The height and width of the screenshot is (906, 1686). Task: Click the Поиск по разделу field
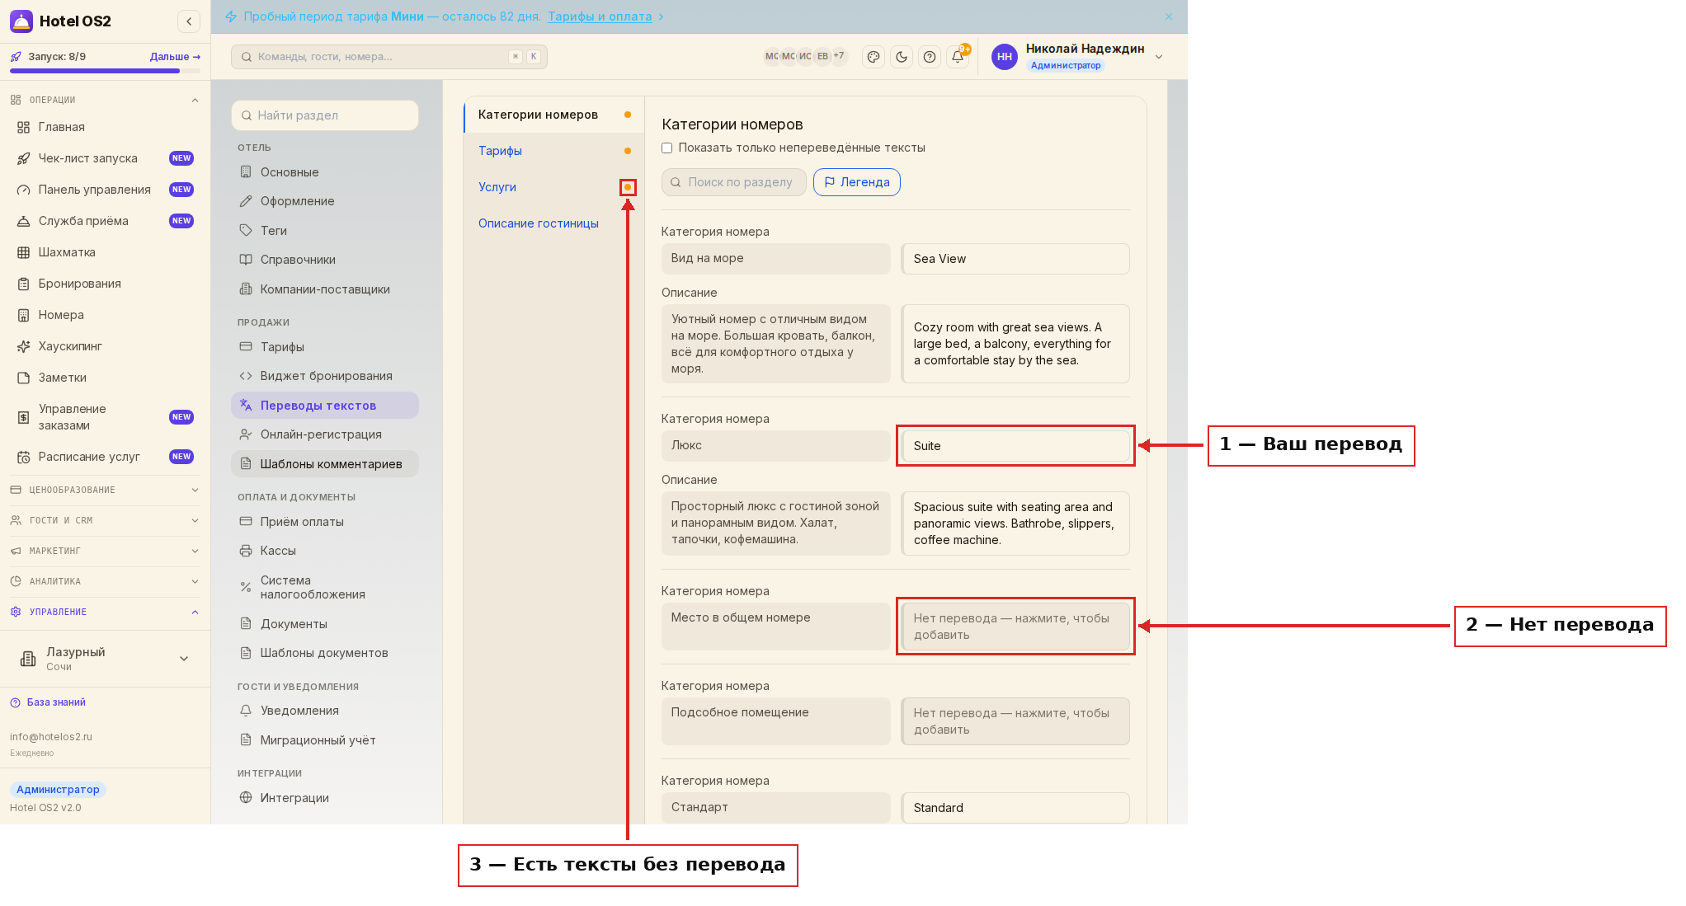(733, 182)
